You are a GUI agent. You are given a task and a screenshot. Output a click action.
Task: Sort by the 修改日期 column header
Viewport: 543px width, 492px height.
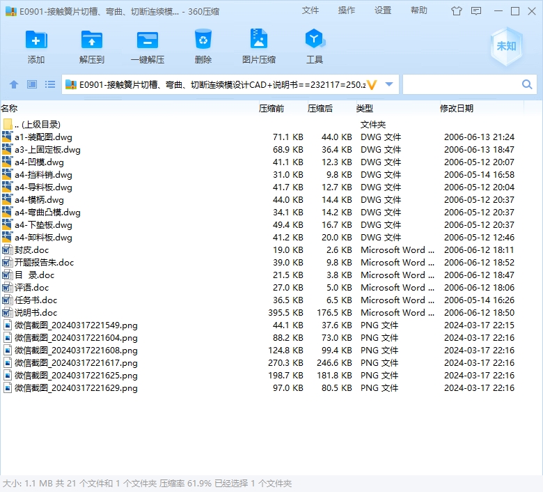457,109
